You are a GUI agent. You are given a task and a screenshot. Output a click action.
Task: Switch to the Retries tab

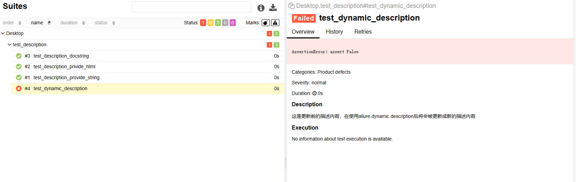coord(363,32)
